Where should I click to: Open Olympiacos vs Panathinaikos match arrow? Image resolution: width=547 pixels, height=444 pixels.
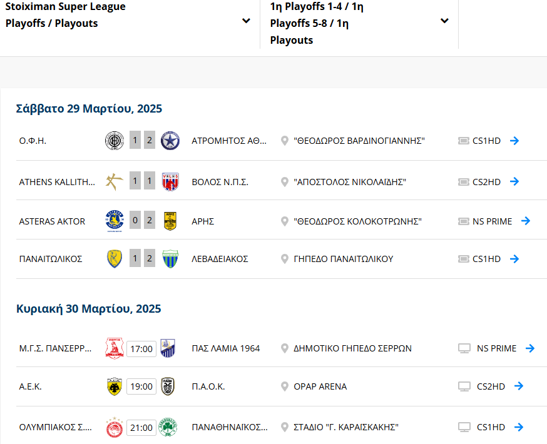(x=518, y=428)
